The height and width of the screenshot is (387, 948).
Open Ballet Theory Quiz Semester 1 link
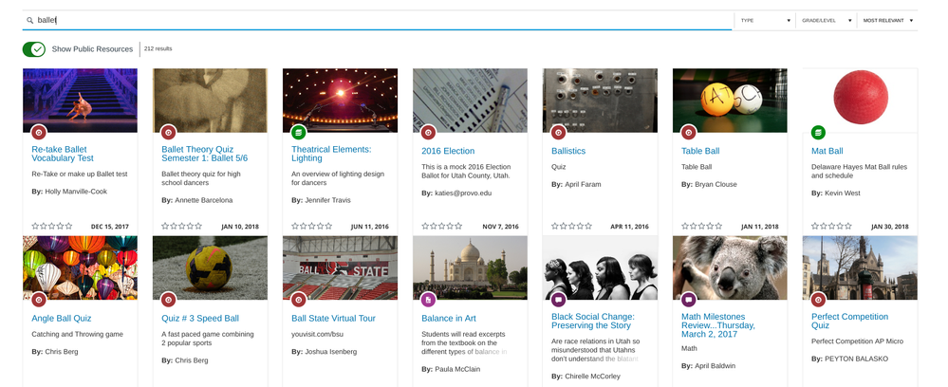tap(204, 155)
